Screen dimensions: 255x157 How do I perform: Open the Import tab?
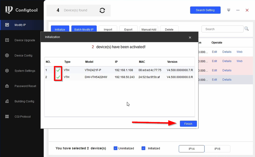coord(108,29)
